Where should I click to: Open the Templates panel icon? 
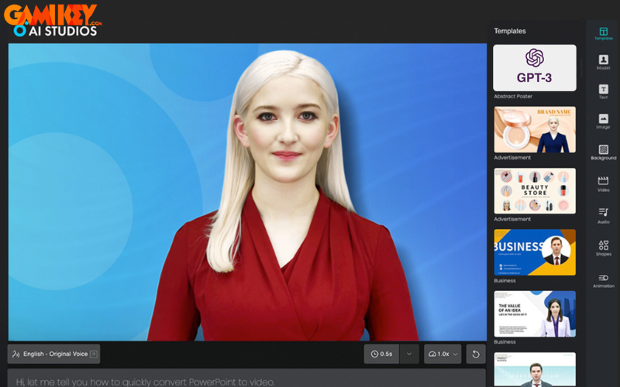coord(603,33)
